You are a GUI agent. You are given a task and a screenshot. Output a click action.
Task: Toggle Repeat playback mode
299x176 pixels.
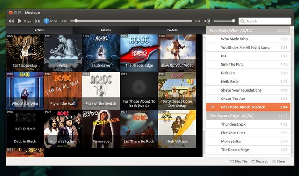point(259,162)
